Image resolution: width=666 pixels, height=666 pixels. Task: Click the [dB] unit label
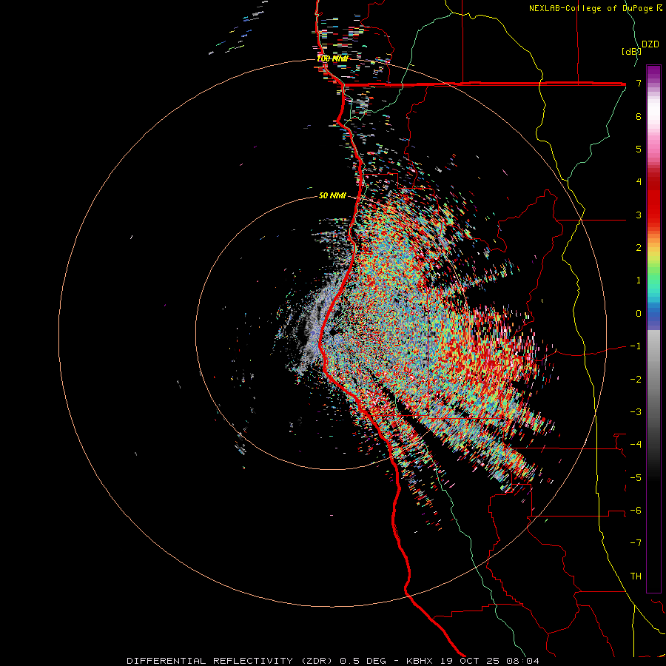click(632, 52)
